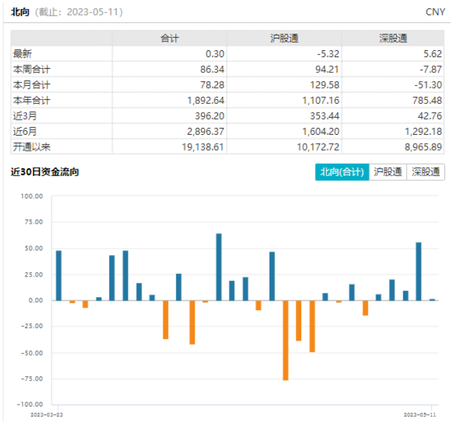Click the value 86.34 in 本周合计 row
This screenshot has height=421, width=454.
tap(213, 69)
